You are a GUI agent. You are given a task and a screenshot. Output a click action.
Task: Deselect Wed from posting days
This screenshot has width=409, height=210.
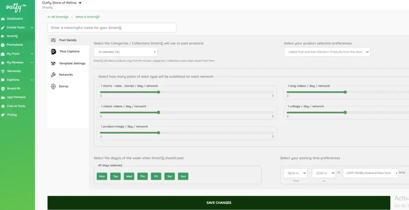pos(129,176)
